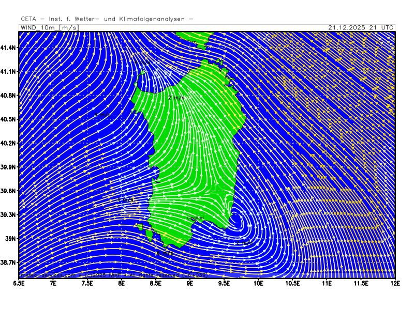Click the 39N latitude axis label
The width and height of the screenshot is (414, 310).
[x=11, y=239]
